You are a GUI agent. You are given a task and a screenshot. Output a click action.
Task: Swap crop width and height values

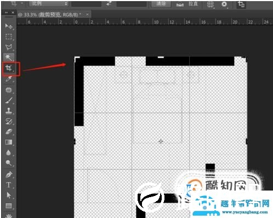pos(109,4)
